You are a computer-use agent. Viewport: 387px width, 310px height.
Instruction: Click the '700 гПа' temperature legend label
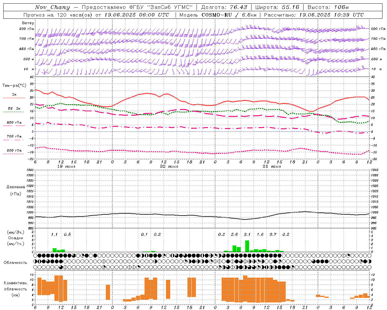(x=14, y=137)
